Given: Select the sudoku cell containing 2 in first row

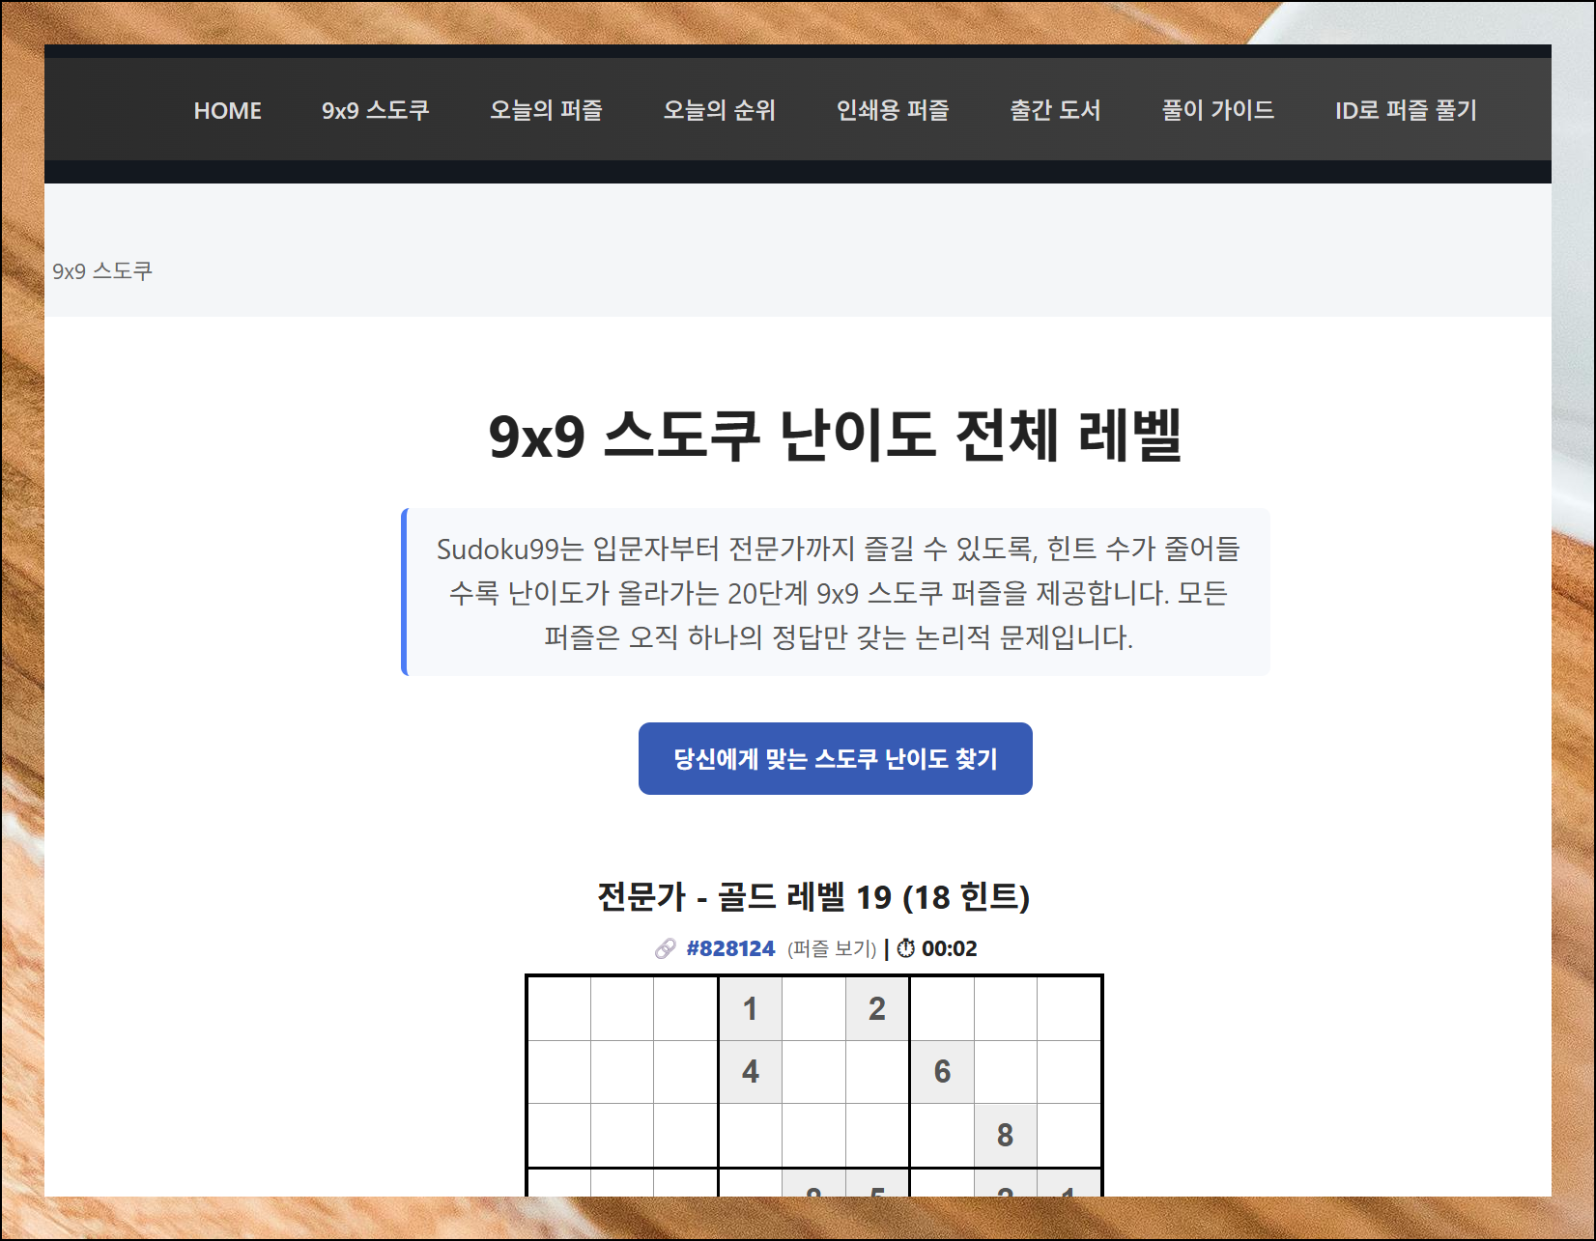Looking at the screenshot, I should 877,1008.
